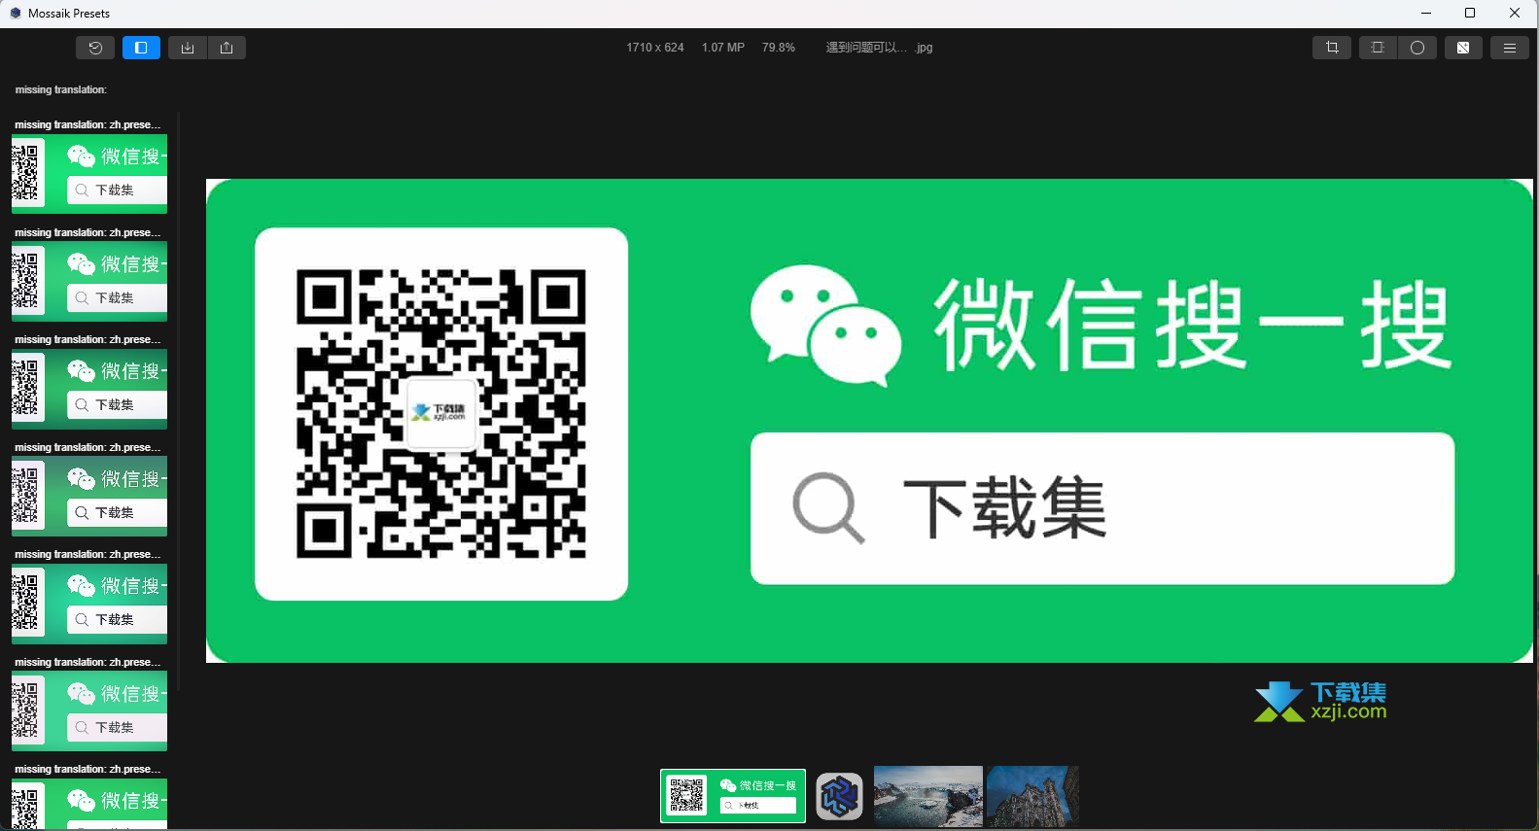Select the snowy mountain landscape in filmstrip

click(928, 797)
